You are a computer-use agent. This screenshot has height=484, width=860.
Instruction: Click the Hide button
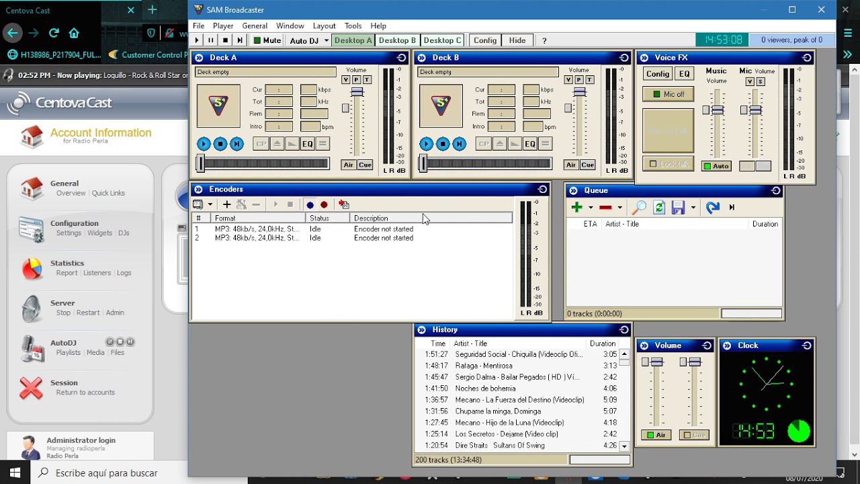click(x=517, y=40)
